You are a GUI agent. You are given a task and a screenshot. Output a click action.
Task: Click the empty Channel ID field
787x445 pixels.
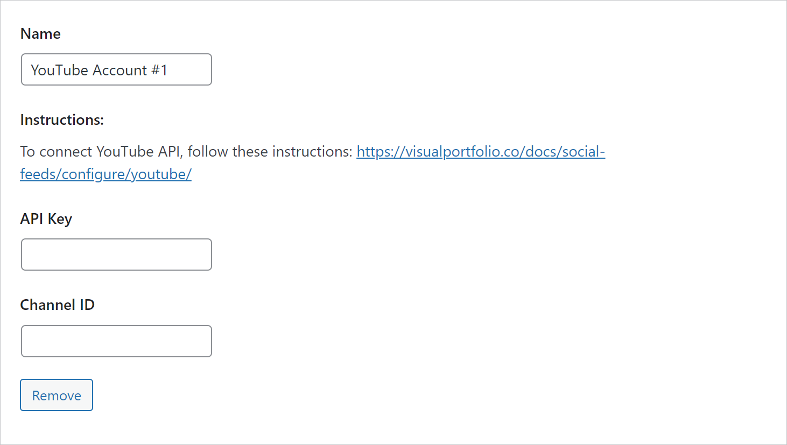[116, 341]
